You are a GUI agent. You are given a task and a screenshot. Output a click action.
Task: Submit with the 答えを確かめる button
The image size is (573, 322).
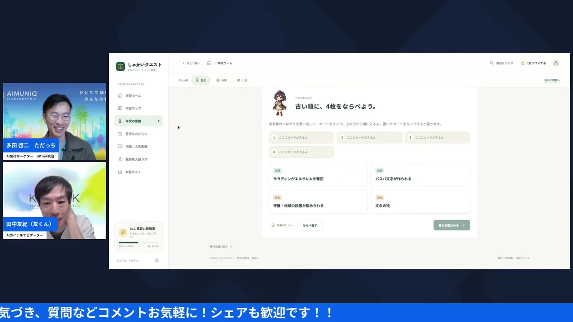point(452,225)
